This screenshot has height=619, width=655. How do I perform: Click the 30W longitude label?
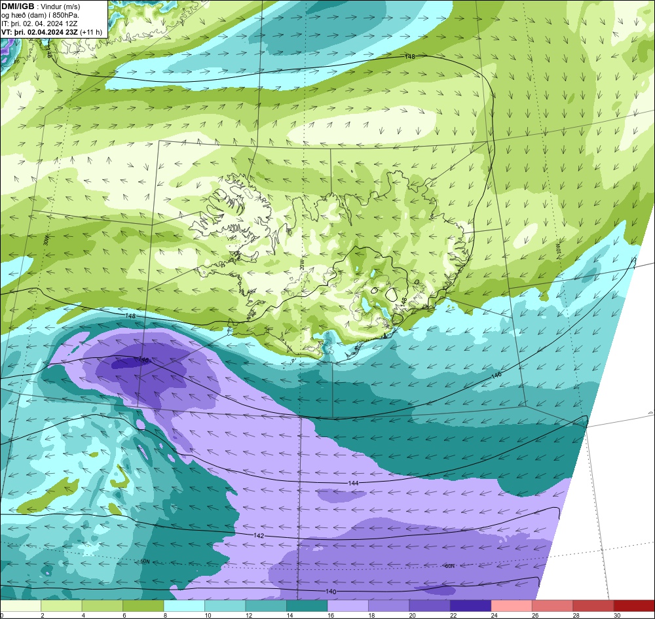coord(46,240)
